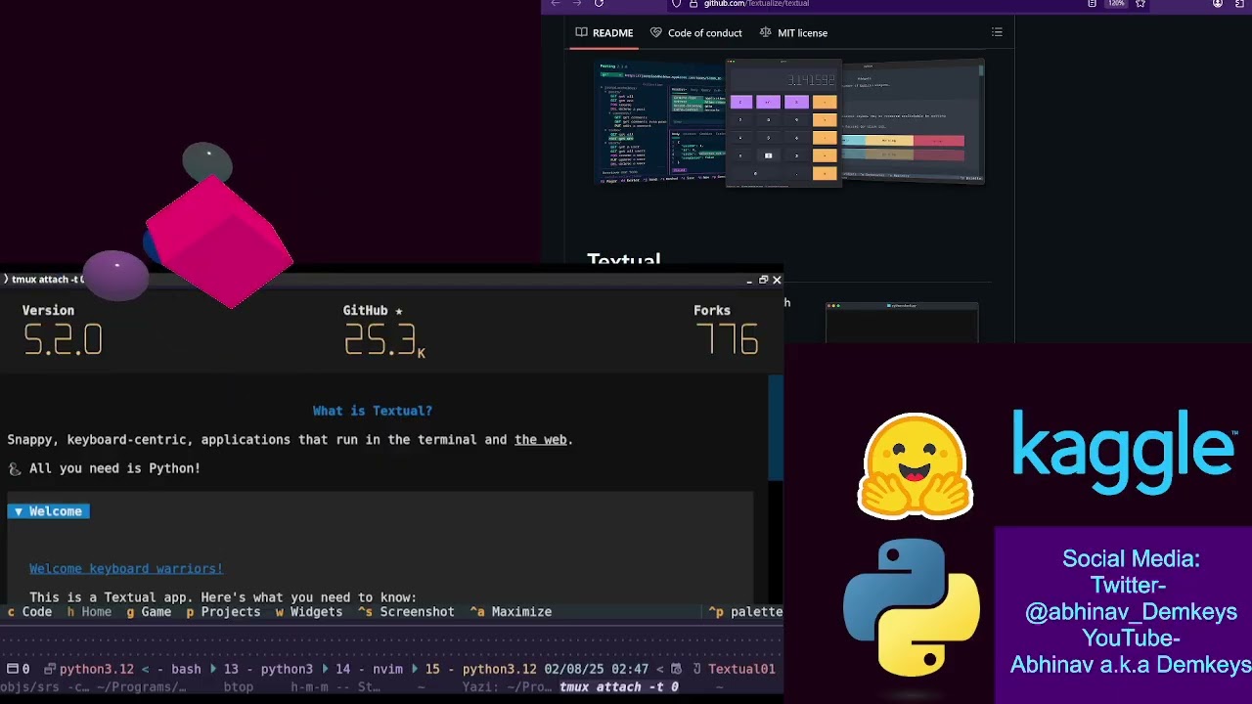This screenshot has width=1252, height=704.
Task: Click the btop taskbar entry
Action: tap(239, 687)
